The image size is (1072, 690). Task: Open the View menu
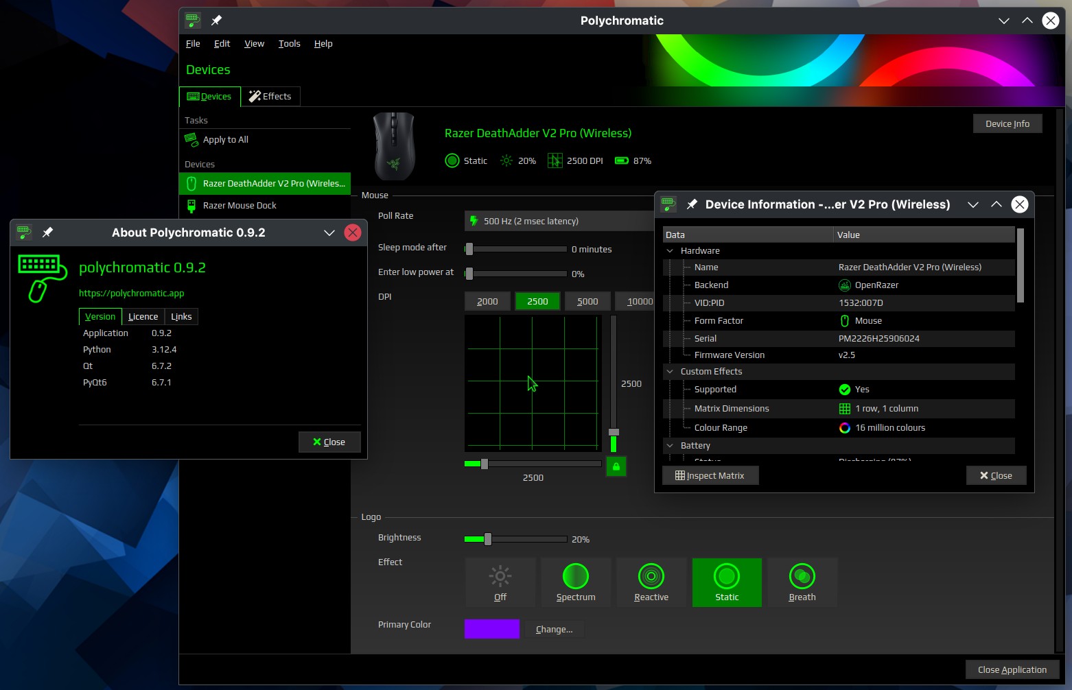(x=254, y=43)
